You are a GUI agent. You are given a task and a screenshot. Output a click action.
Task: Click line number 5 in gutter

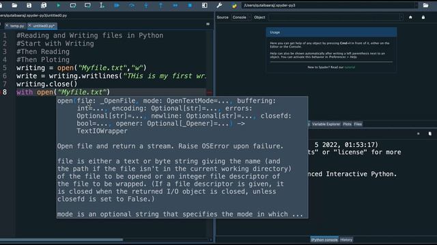[x=5, y=68]
